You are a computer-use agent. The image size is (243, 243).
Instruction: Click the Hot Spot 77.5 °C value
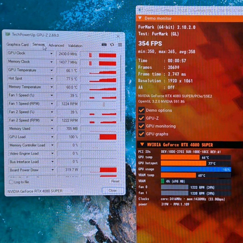(68, 79)
